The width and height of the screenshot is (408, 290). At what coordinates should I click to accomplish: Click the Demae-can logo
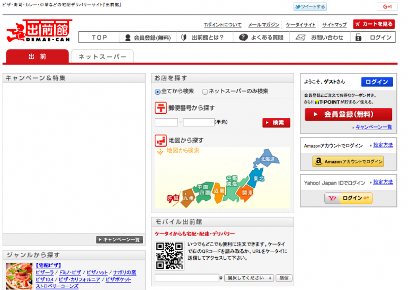click(x=39, y=31)
